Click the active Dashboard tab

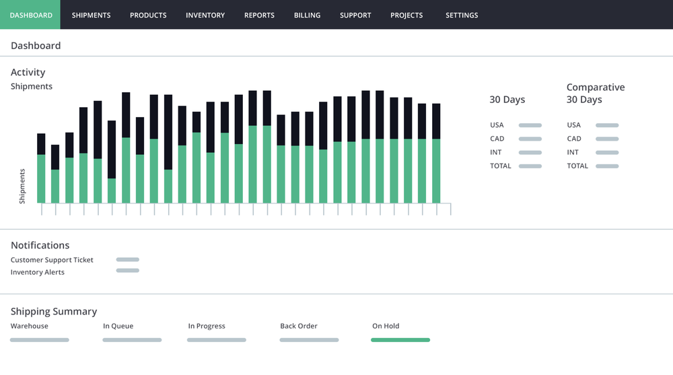click(x=30, y=15)
